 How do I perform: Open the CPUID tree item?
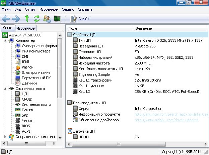[27, 99]
